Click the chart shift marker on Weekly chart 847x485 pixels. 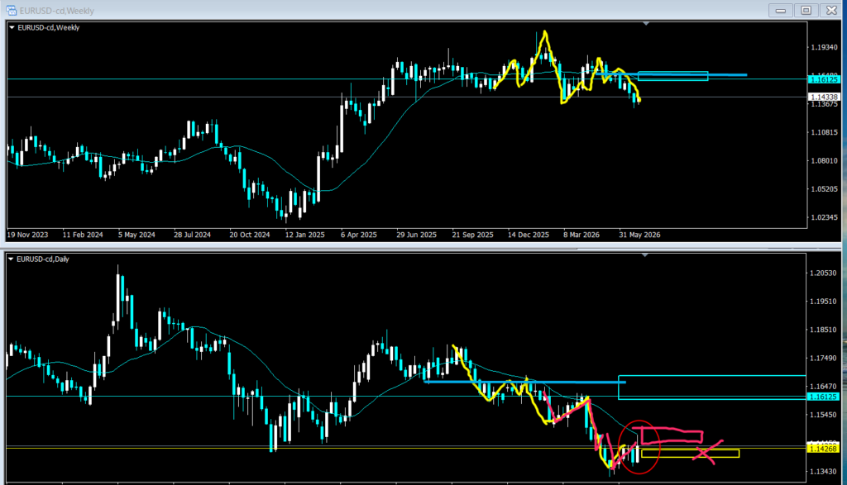click(x=646, y=24)
